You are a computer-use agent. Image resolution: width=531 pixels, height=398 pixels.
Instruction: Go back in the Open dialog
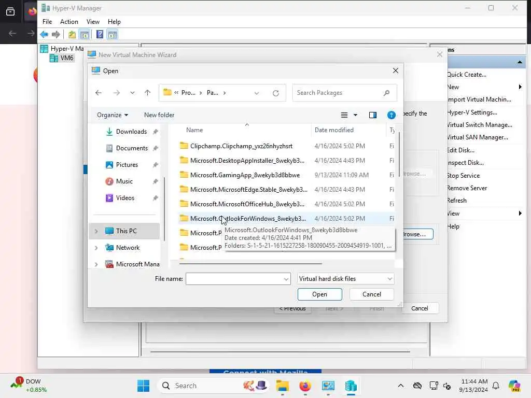(x=98, y=93)
